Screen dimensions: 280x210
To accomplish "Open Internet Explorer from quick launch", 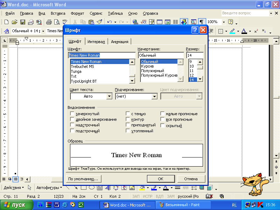I will tap(65, 205).
